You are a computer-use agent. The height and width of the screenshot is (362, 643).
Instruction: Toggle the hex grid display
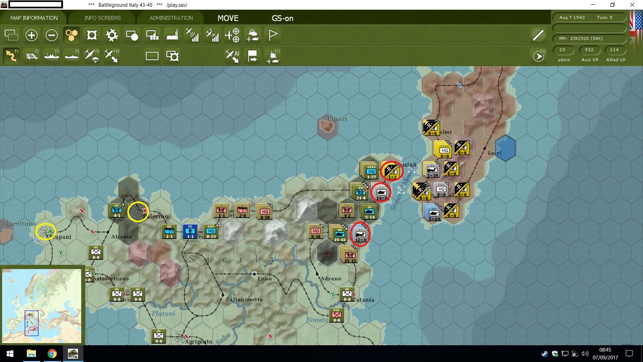click(x=71, y=35)
